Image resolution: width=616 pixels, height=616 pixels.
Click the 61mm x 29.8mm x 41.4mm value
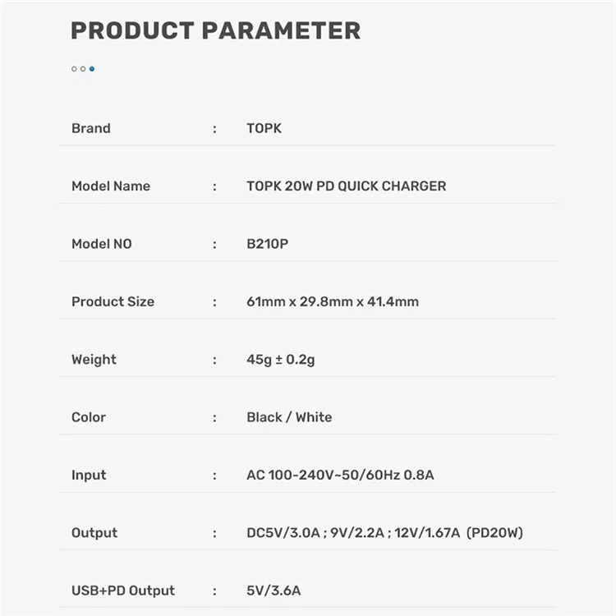click(x=333, y=301)
